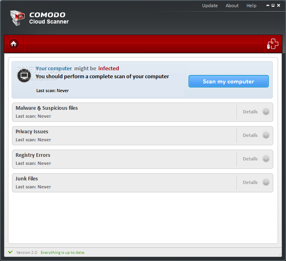Select the Registry Errors heading
The width and height of the screenshot is (286, 261).
click(33, 155)
